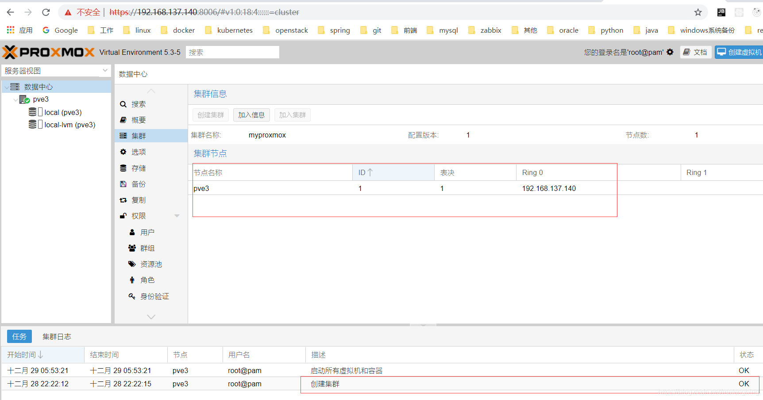Open 身份验证 authentication menu item

(x=151, y=297)
